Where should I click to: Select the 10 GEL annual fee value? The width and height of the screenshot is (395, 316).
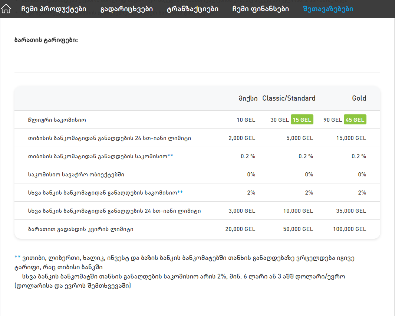pyautogui.click(x=246, y=120)
